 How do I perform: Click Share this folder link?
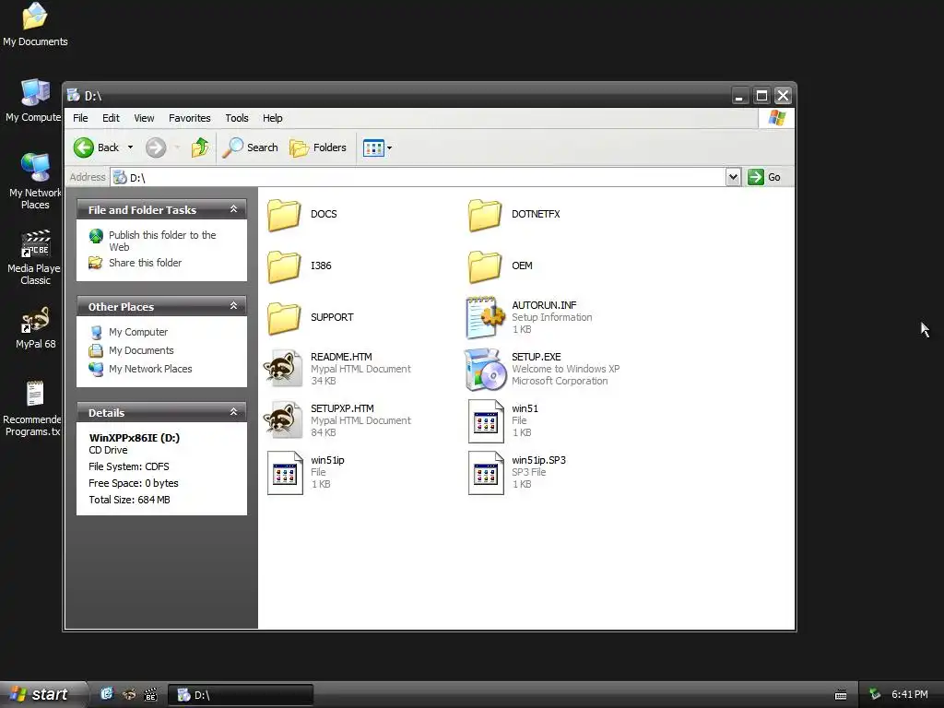145,263
